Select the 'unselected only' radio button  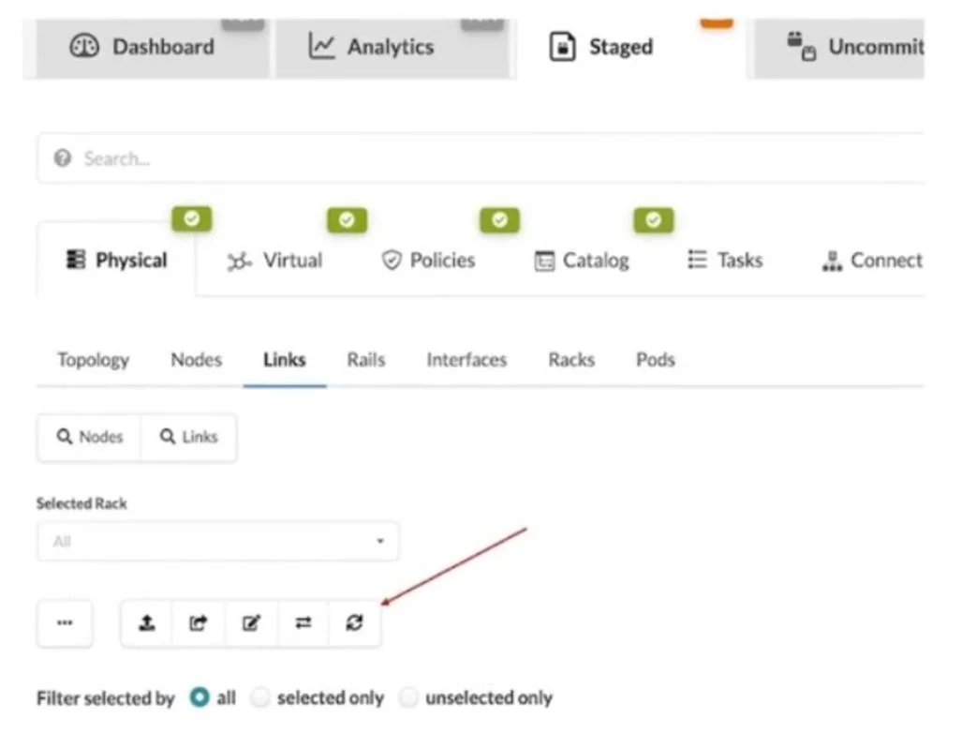tap(408, 697)
